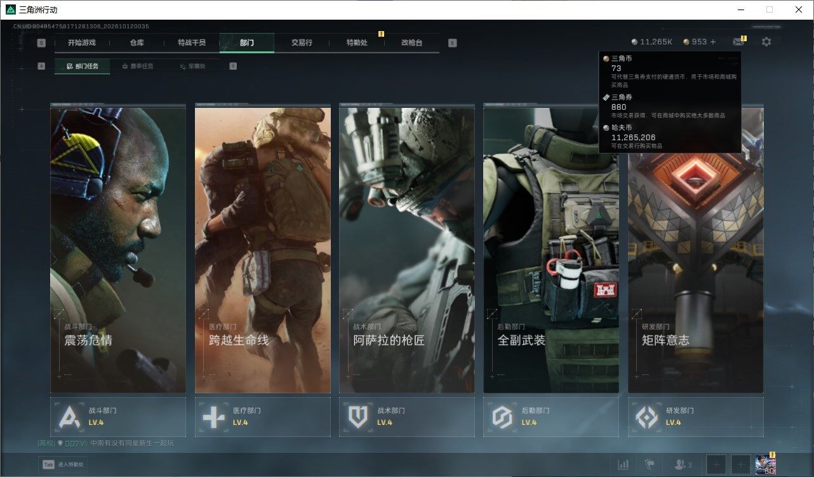
Task: Select the 战术部门 shield icon
Action: tap(357, 417)
